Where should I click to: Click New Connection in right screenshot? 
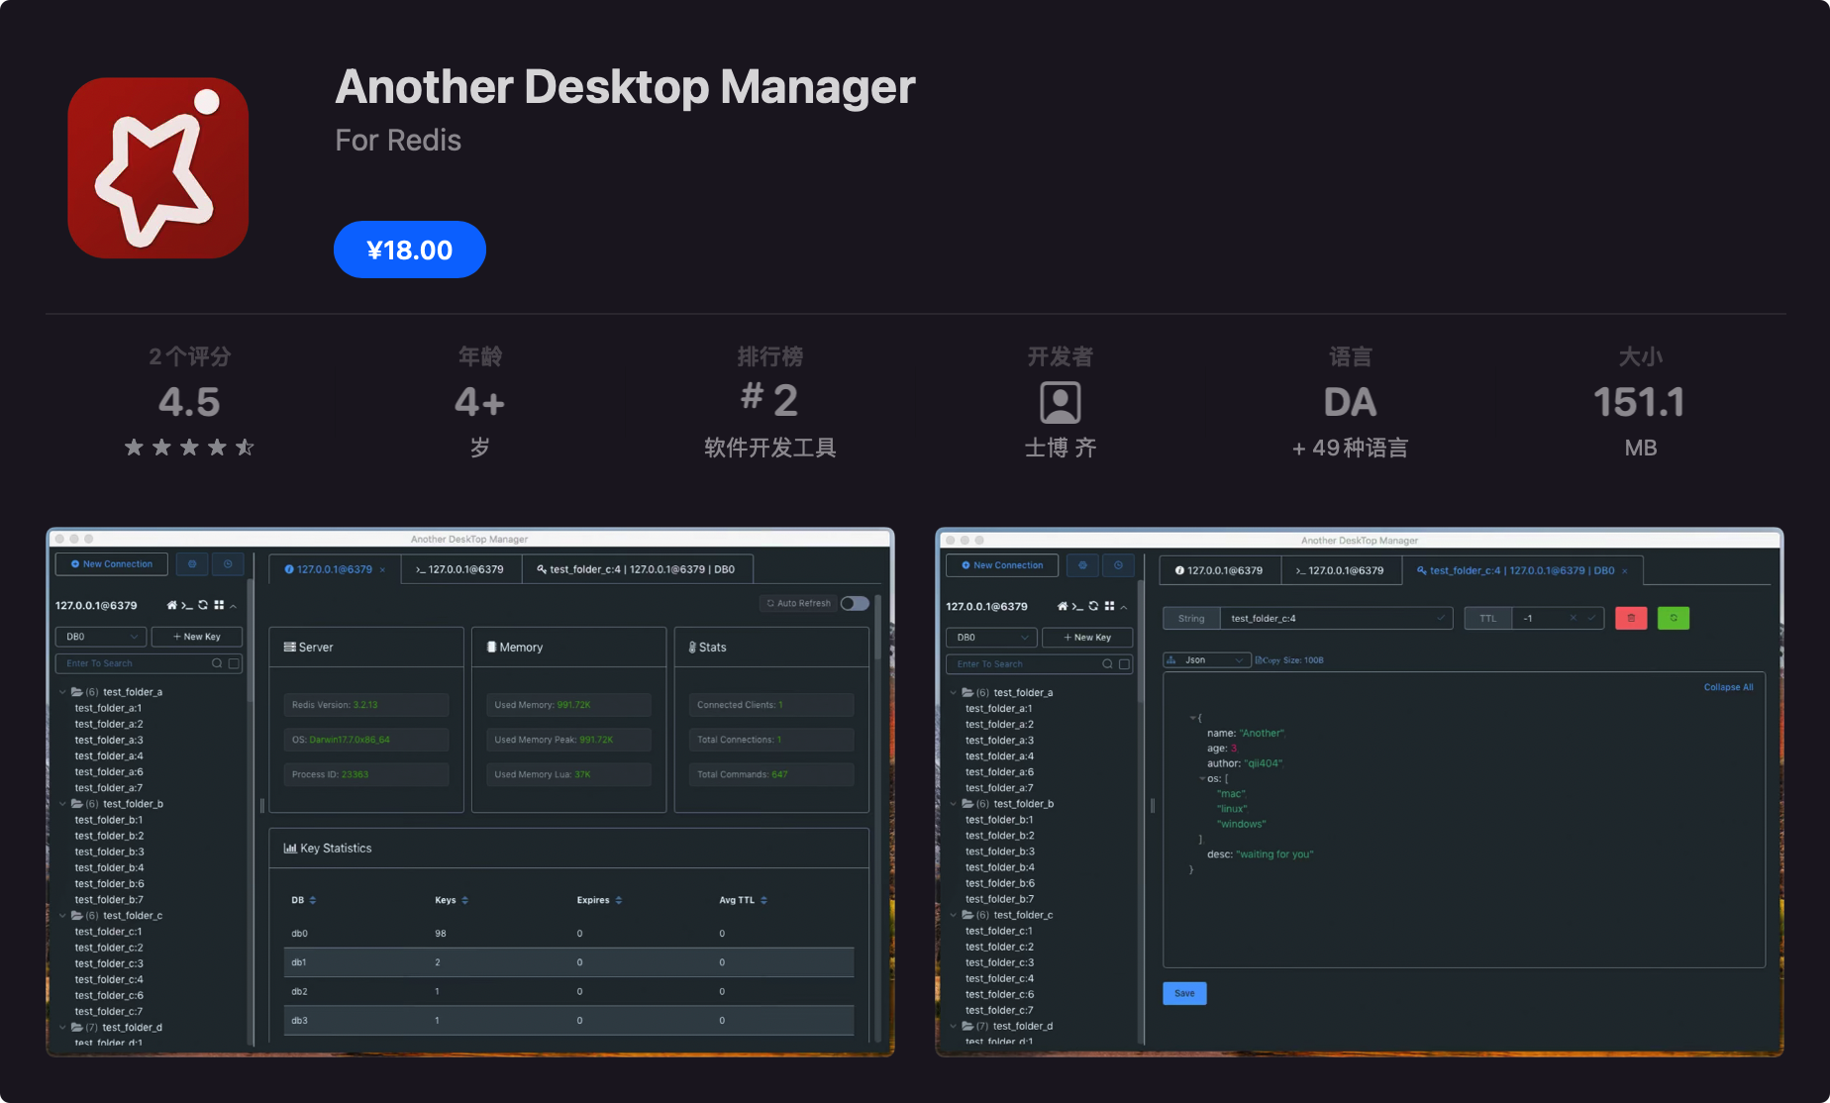point(1002,565)
